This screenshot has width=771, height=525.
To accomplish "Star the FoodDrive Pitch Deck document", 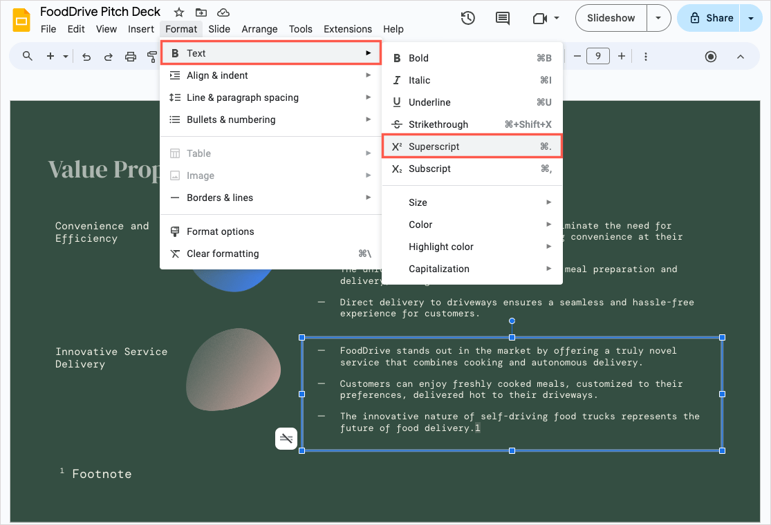I will [x=179, y=12].
